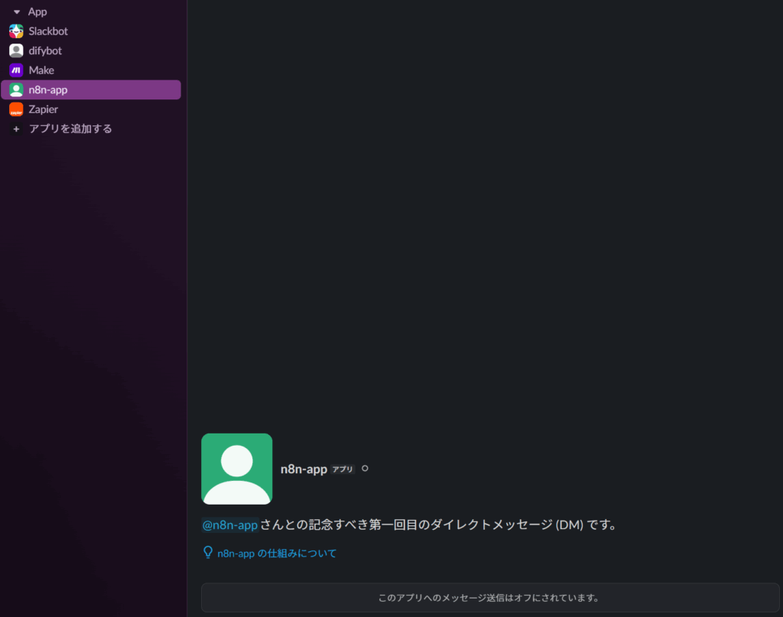Open the n8n-app の仕組みについて link

click(276, 553)
